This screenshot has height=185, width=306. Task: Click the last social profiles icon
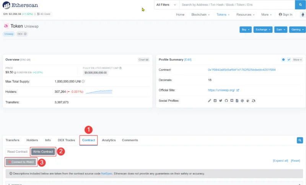tap(254, 101)
